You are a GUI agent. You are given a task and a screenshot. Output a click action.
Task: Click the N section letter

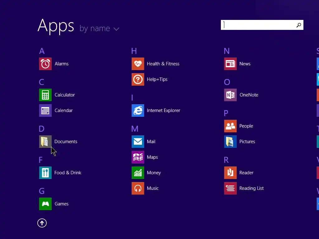(x=227, y=51)
